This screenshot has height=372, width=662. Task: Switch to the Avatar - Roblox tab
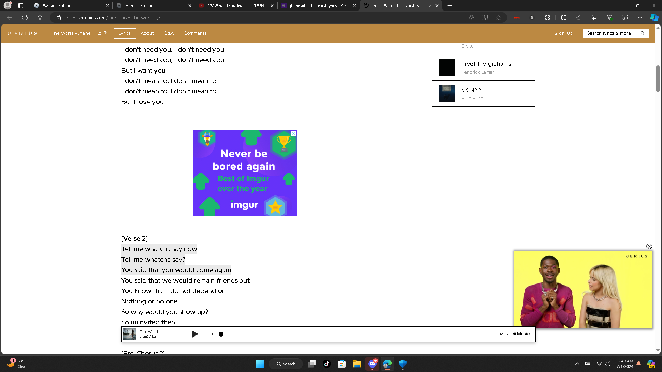[71, 6]
